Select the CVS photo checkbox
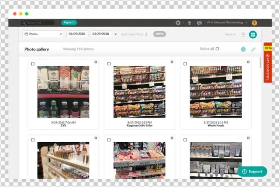This screenshot has height=187, width=280. point(33,64)
